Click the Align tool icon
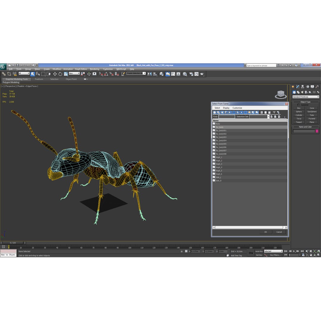The image size is (321, 321). click(155, 74)
